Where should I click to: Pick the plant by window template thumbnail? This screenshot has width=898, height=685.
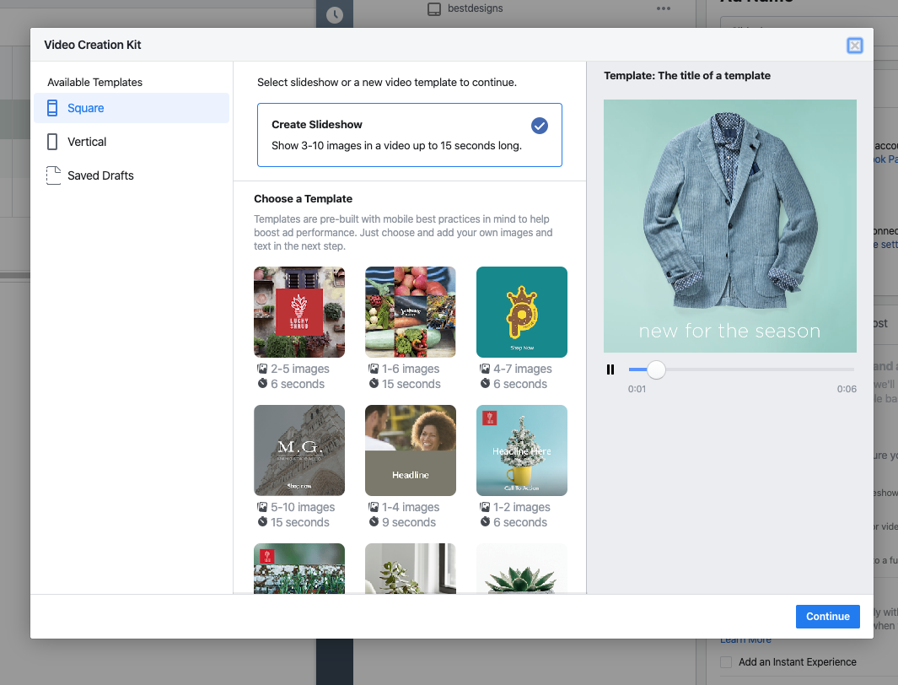pyautogui.click(x=411, y=569)
